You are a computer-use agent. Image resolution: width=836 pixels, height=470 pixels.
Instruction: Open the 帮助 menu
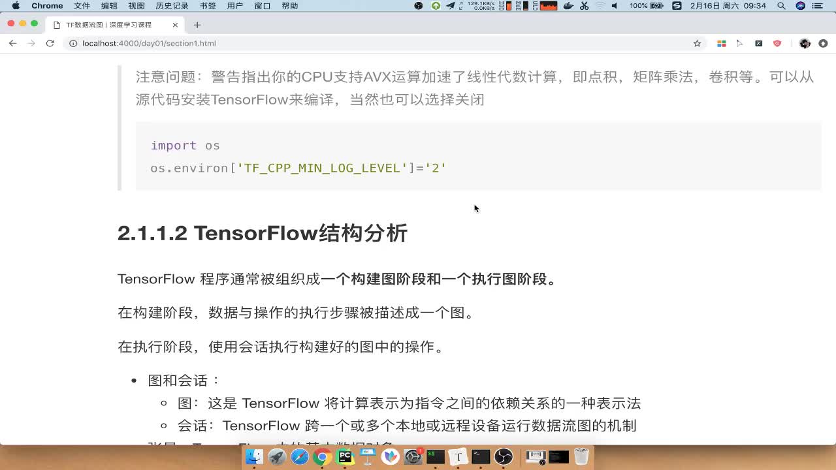tap(289, 6)
